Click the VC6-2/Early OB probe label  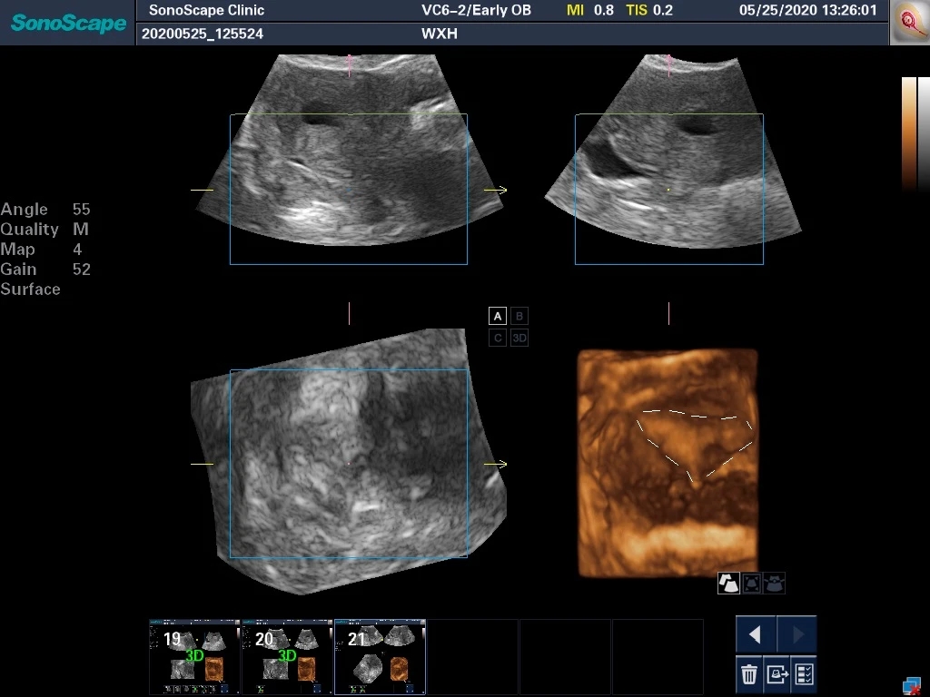[x=476, y=10]
